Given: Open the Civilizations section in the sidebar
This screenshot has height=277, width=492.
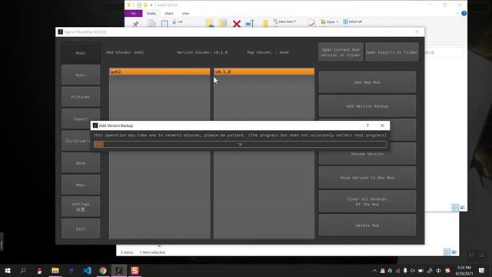Looking at the screenshot, I should [76, 141].
